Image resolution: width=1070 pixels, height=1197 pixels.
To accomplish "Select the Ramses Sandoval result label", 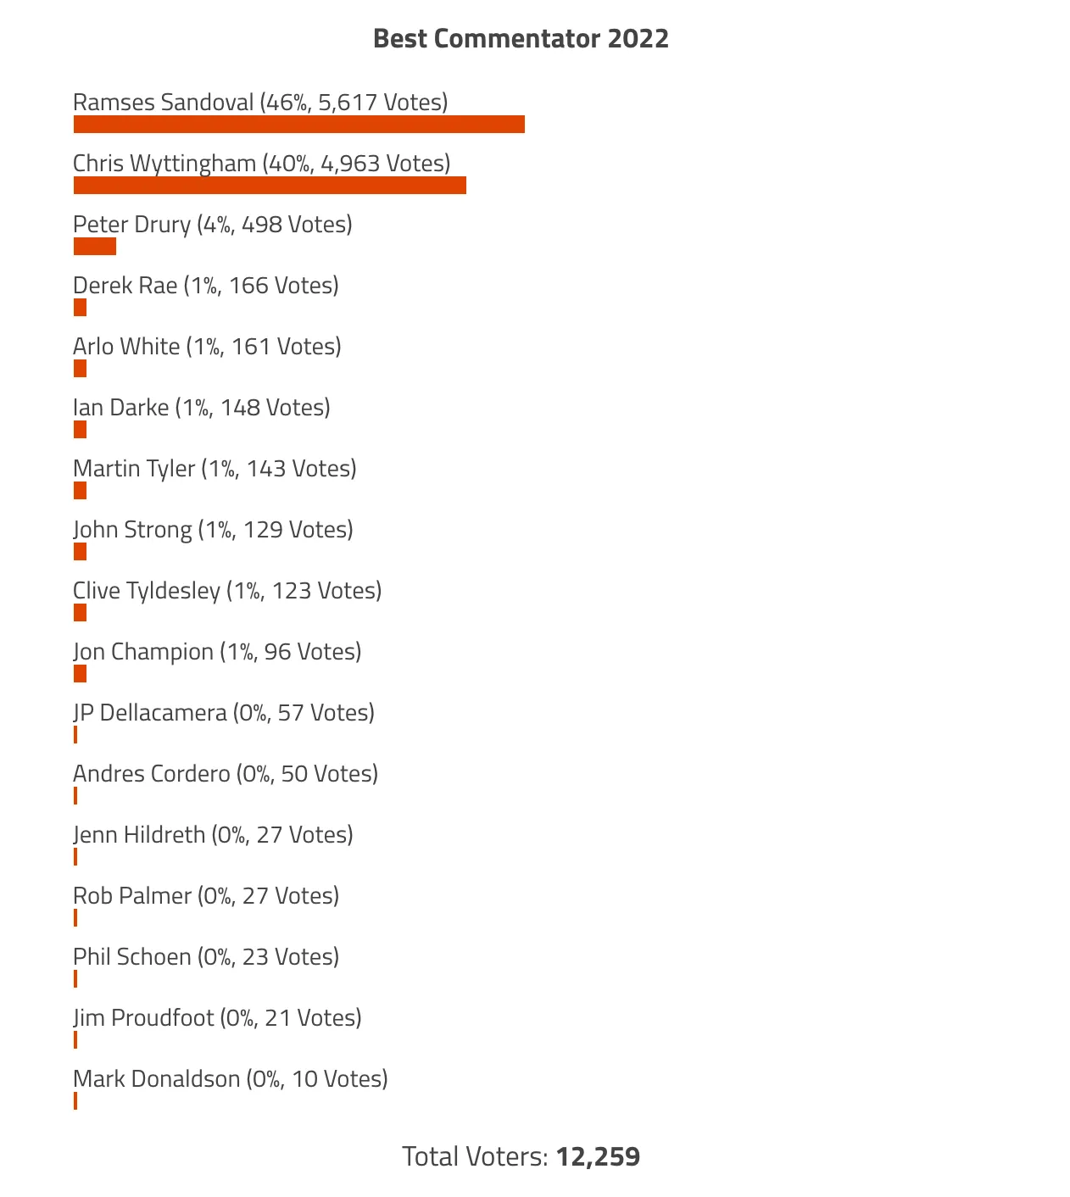I will pyautogui.click(x=260, y=103).
